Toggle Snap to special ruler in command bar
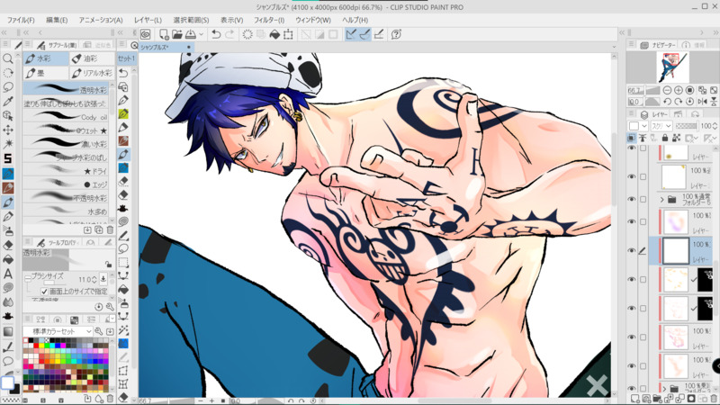The width and height of the screenshot is (720, 405). click(x=365, y=34)
